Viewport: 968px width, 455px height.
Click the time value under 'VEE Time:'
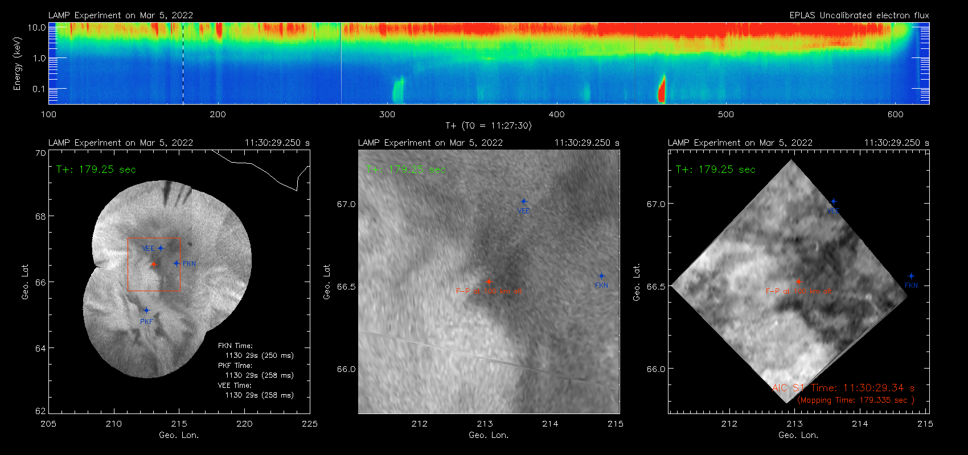[260, 395]
